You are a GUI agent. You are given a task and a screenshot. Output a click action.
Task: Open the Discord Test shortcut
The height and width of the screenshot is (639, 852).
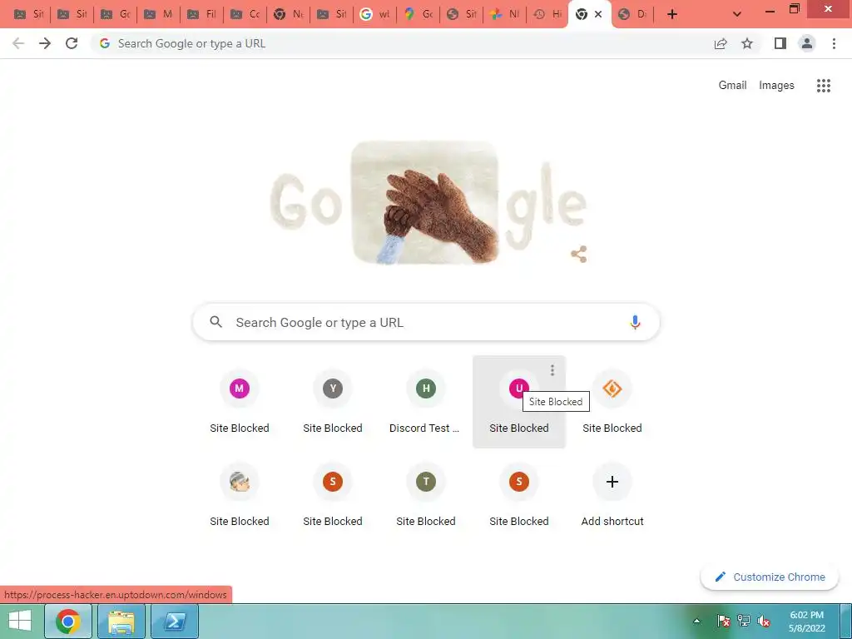pyautogui.click(x=426, y=402)
